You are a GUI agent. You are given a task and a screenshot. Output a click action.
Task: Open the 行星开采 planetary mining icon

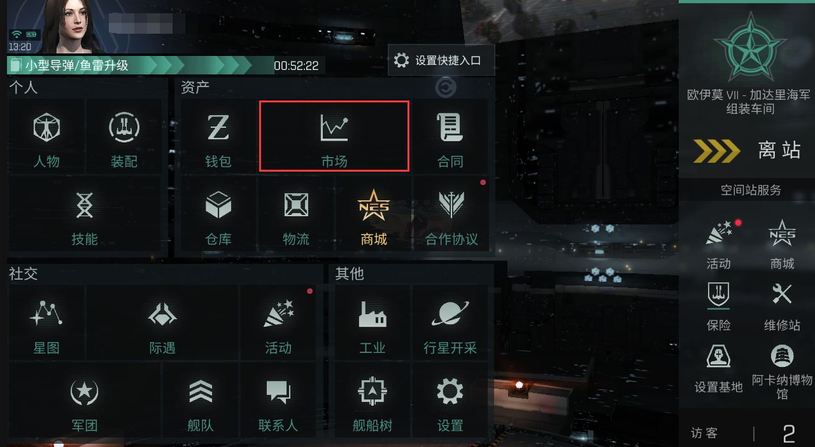[x=450, y=322]
